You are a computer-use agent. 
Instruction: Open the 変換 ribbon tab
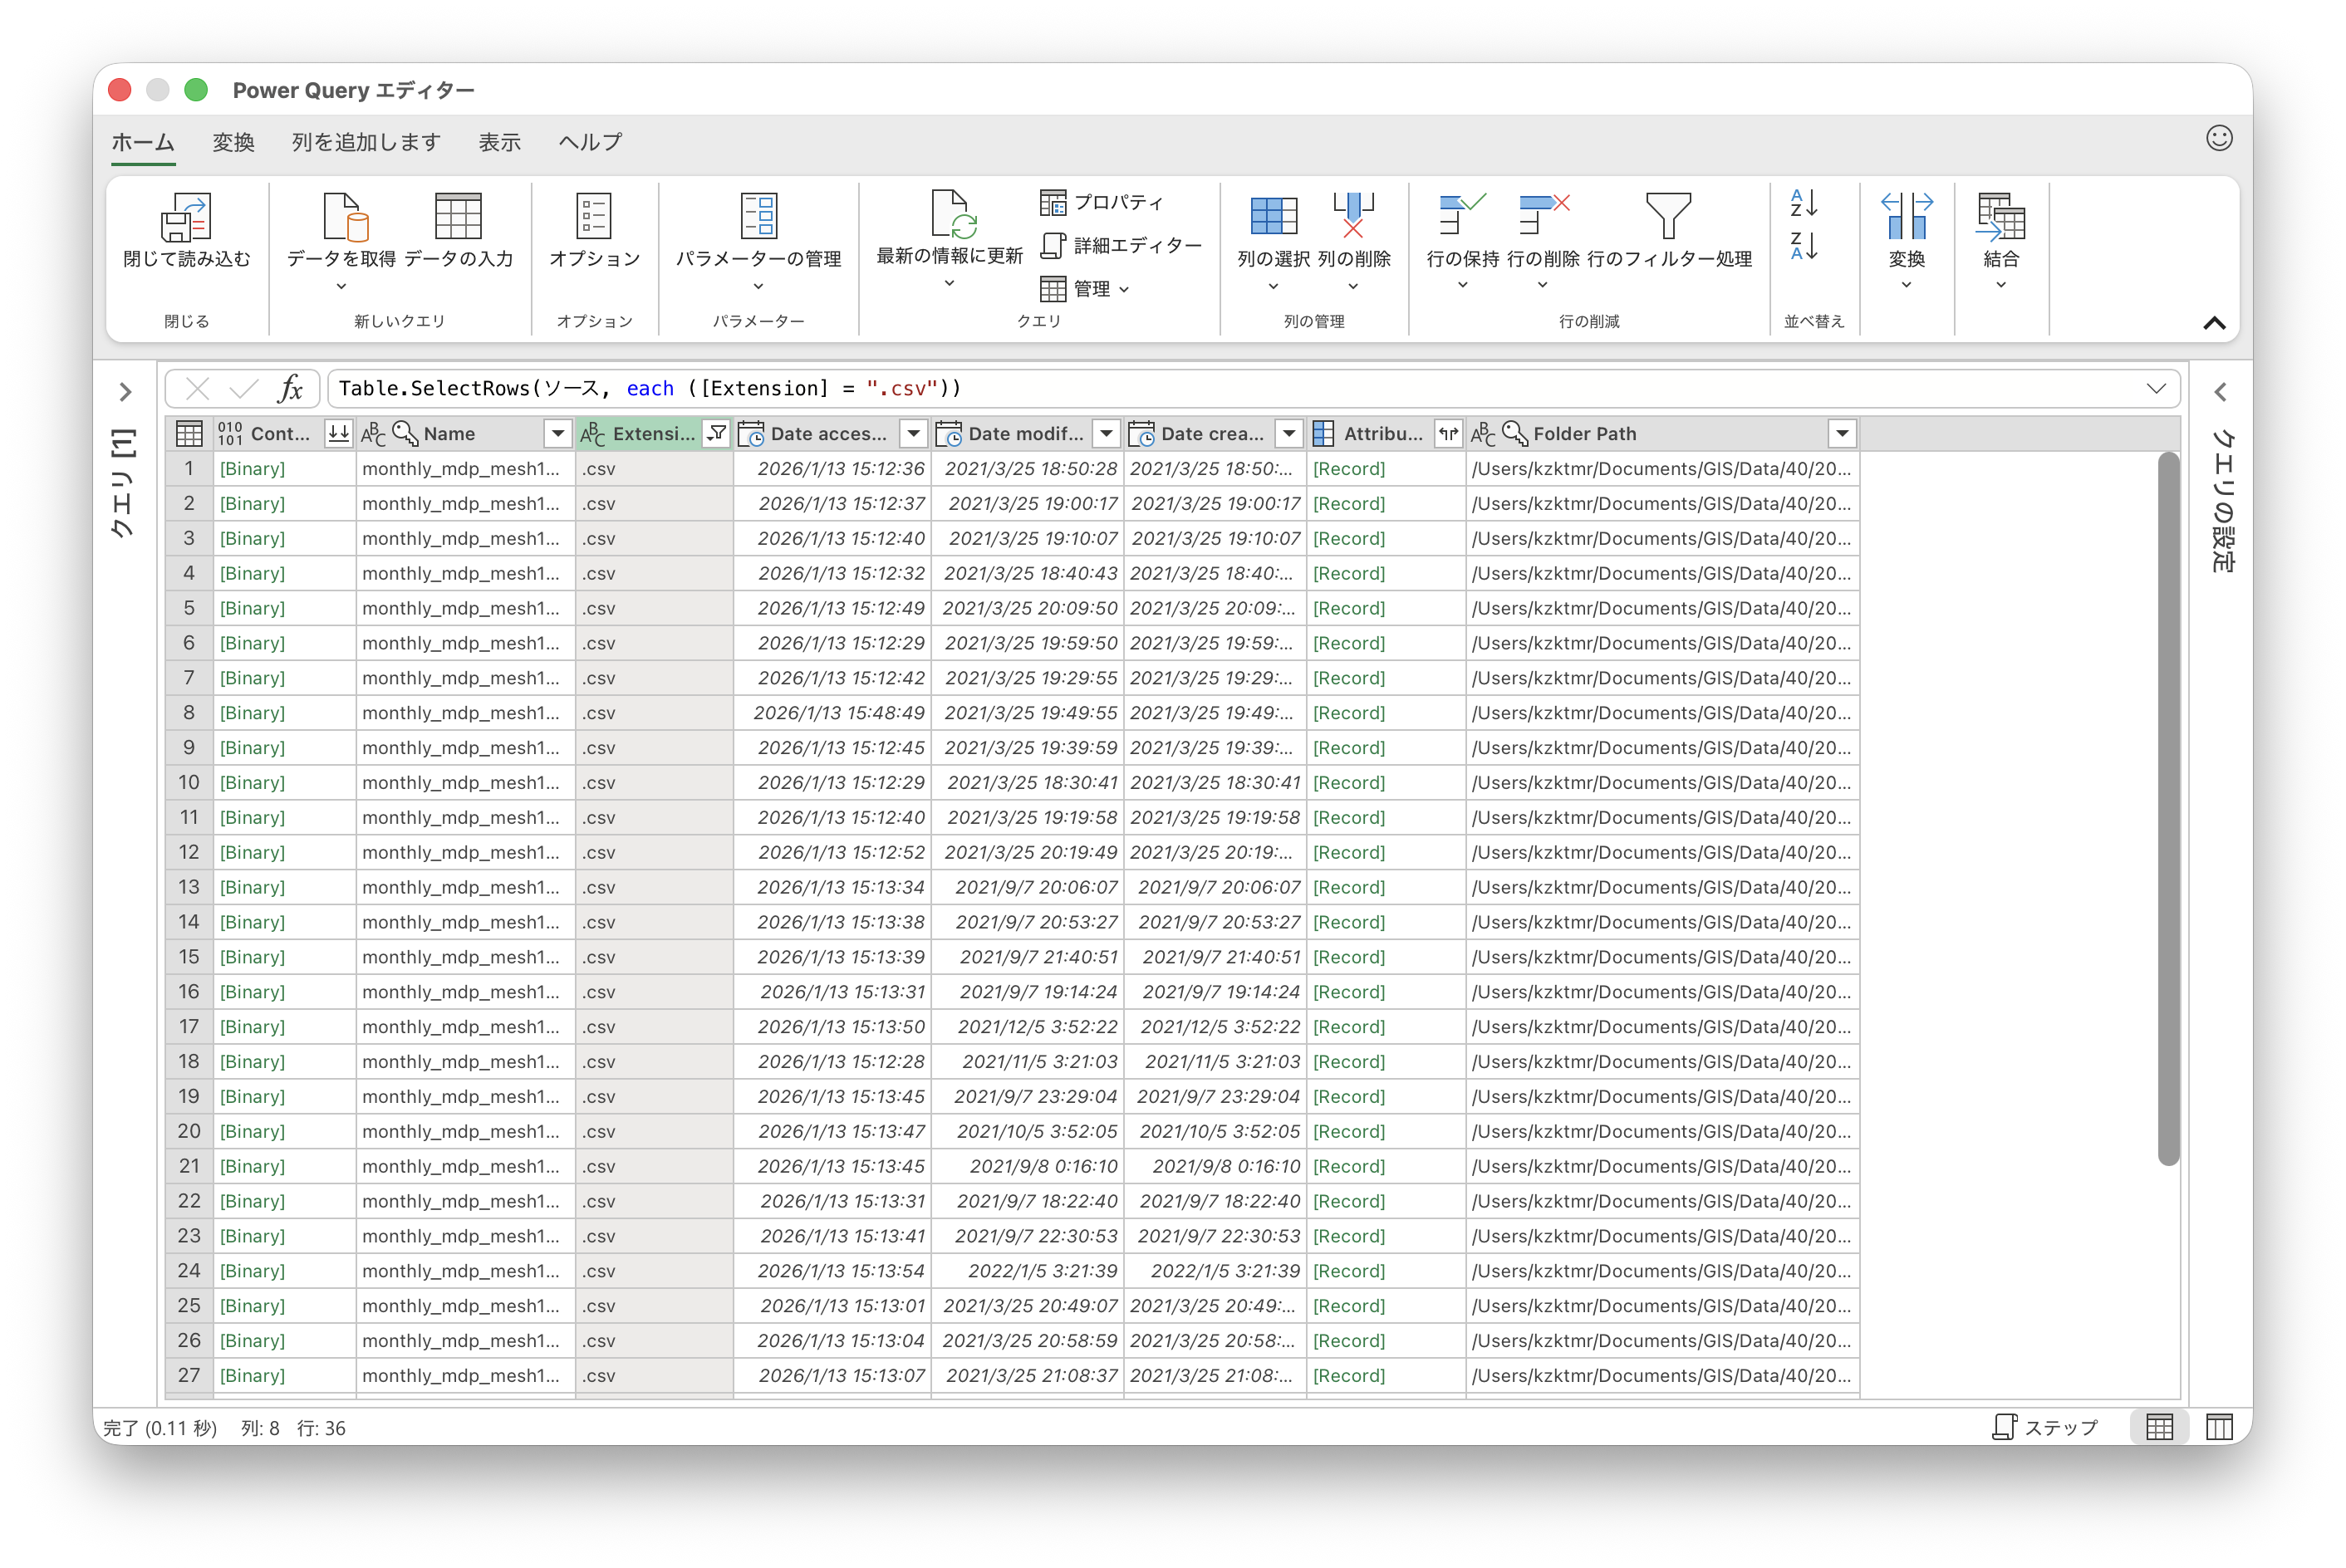tap(233, 142)
